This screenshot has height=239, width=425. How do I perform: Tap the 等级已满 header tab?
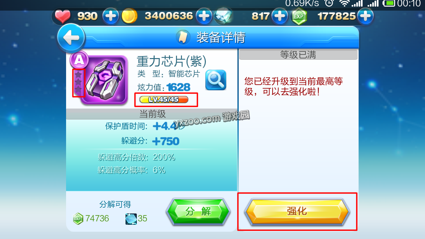coord(298,55)
